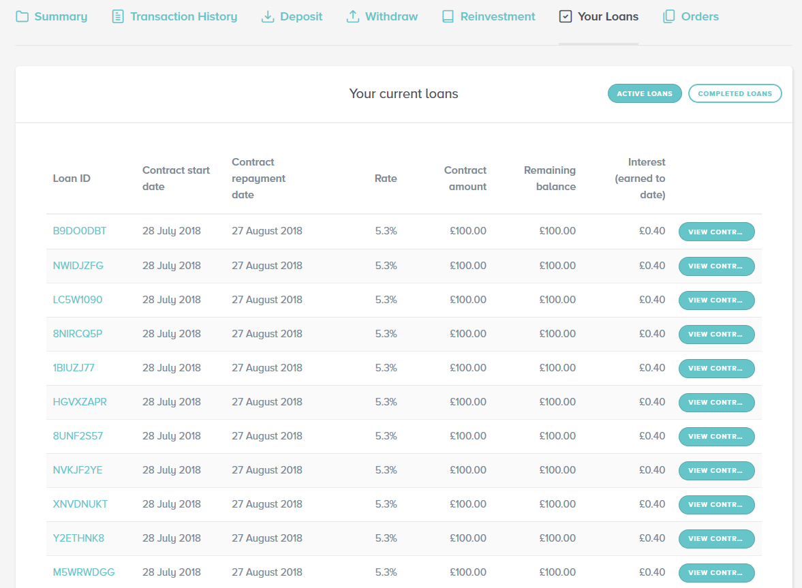This screenshot has width=802, height=588.
Task: Click the Rate column header
Action: 386,179
